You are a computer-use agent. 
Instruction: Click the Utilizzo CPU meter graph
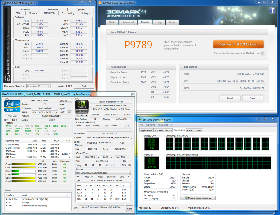pos(151,144)
